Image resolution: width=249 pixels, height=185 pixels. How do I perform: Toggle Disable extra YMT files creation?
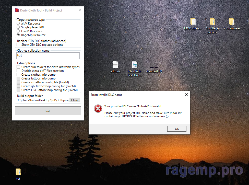18,71
